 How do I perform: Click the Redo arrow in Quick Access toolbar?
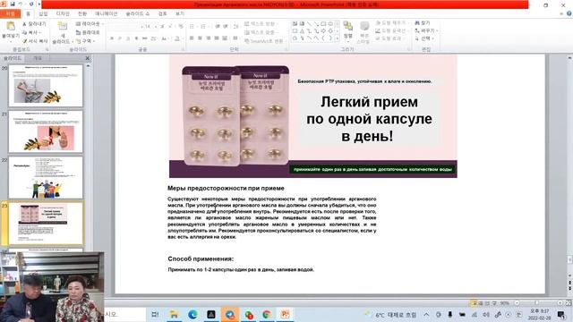[x=31, y=4]
